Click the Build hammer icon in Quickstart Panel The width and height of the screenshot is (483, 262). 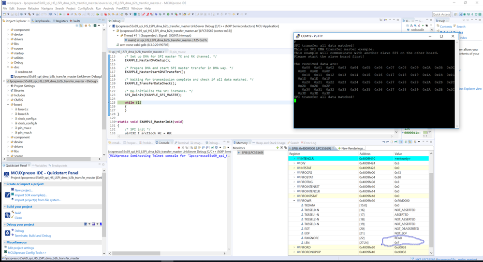[12, 213]
